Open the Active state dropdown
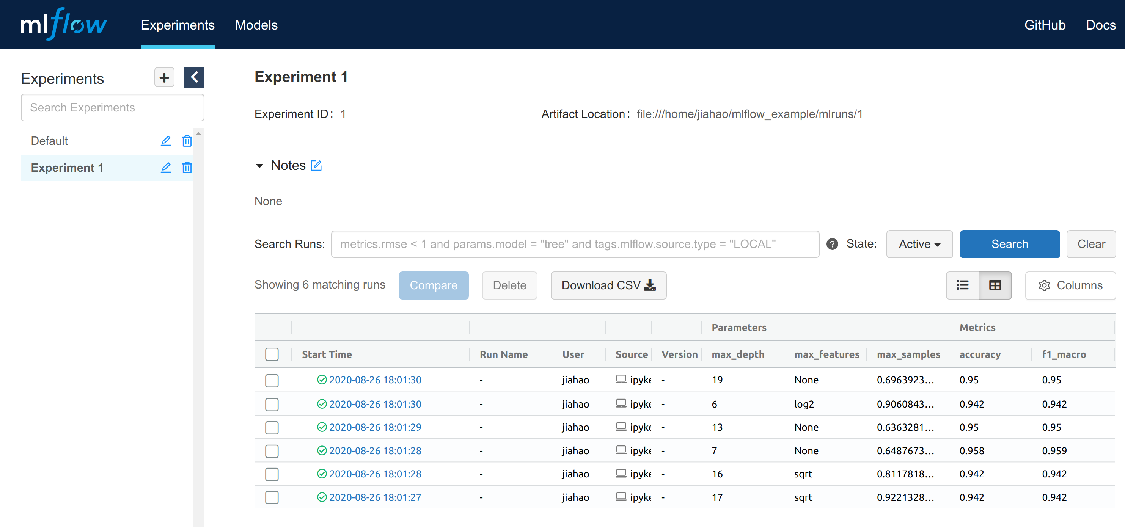This screenshot has height=527, width=1125. tap(919, 244)
